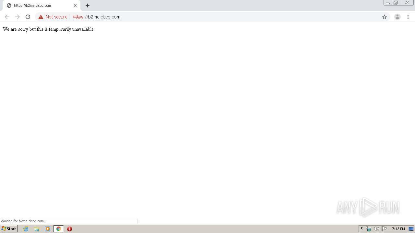Image resolution: width=415 pixels, height=233 pixels.
Task: Click the volume speaker tray icon
Action: [x=376, y=229]
